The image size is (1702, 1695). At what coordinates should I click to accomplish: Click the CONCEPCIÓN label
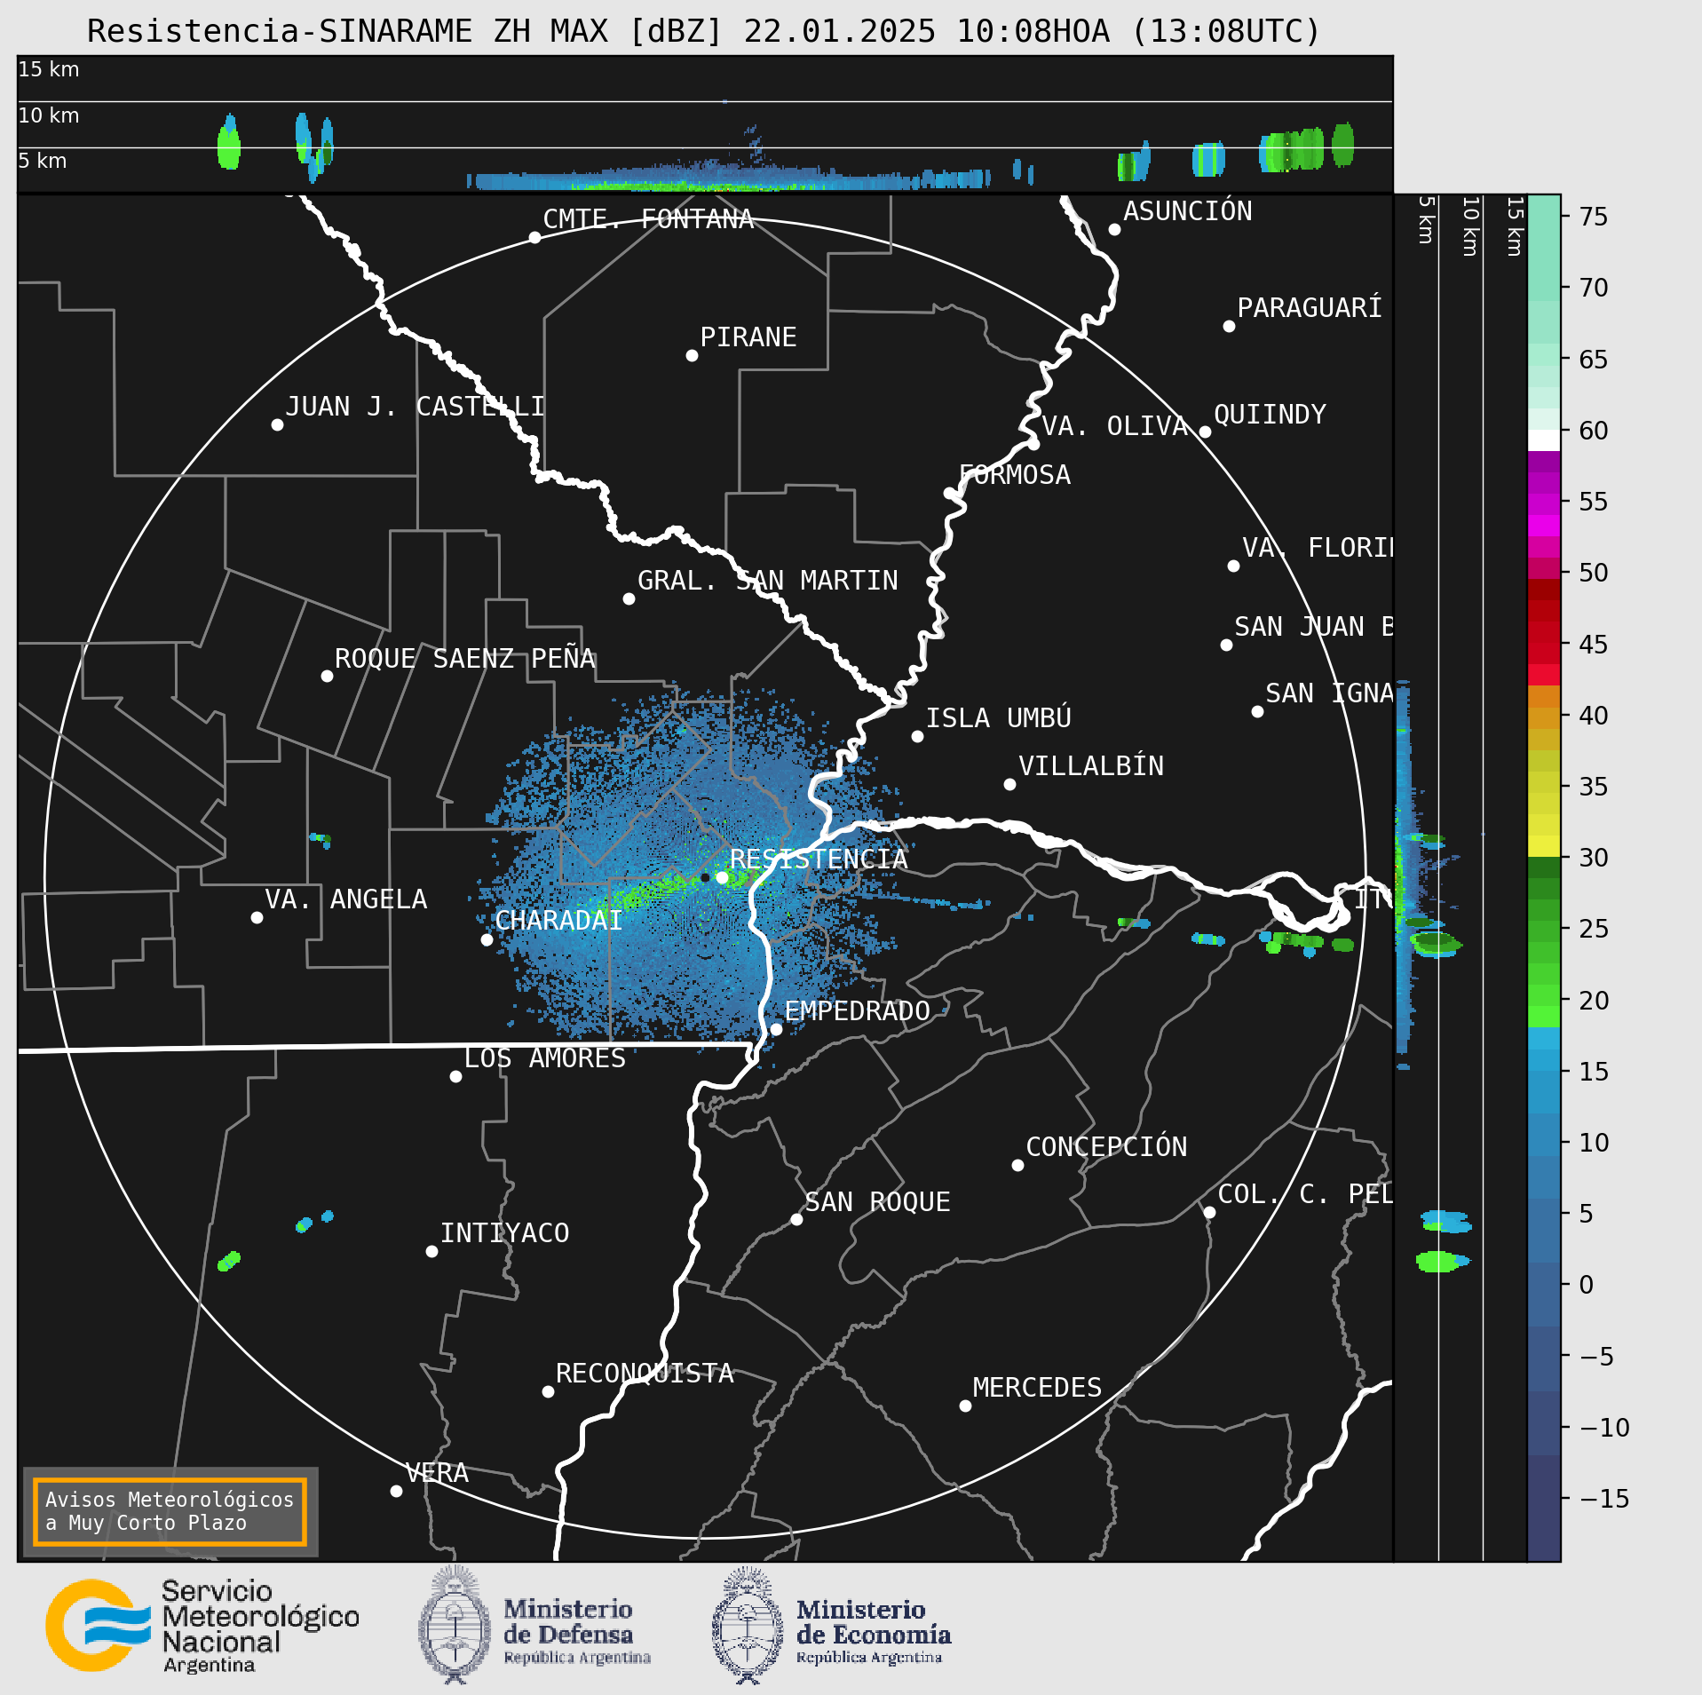click(x=1106, y=1147)
